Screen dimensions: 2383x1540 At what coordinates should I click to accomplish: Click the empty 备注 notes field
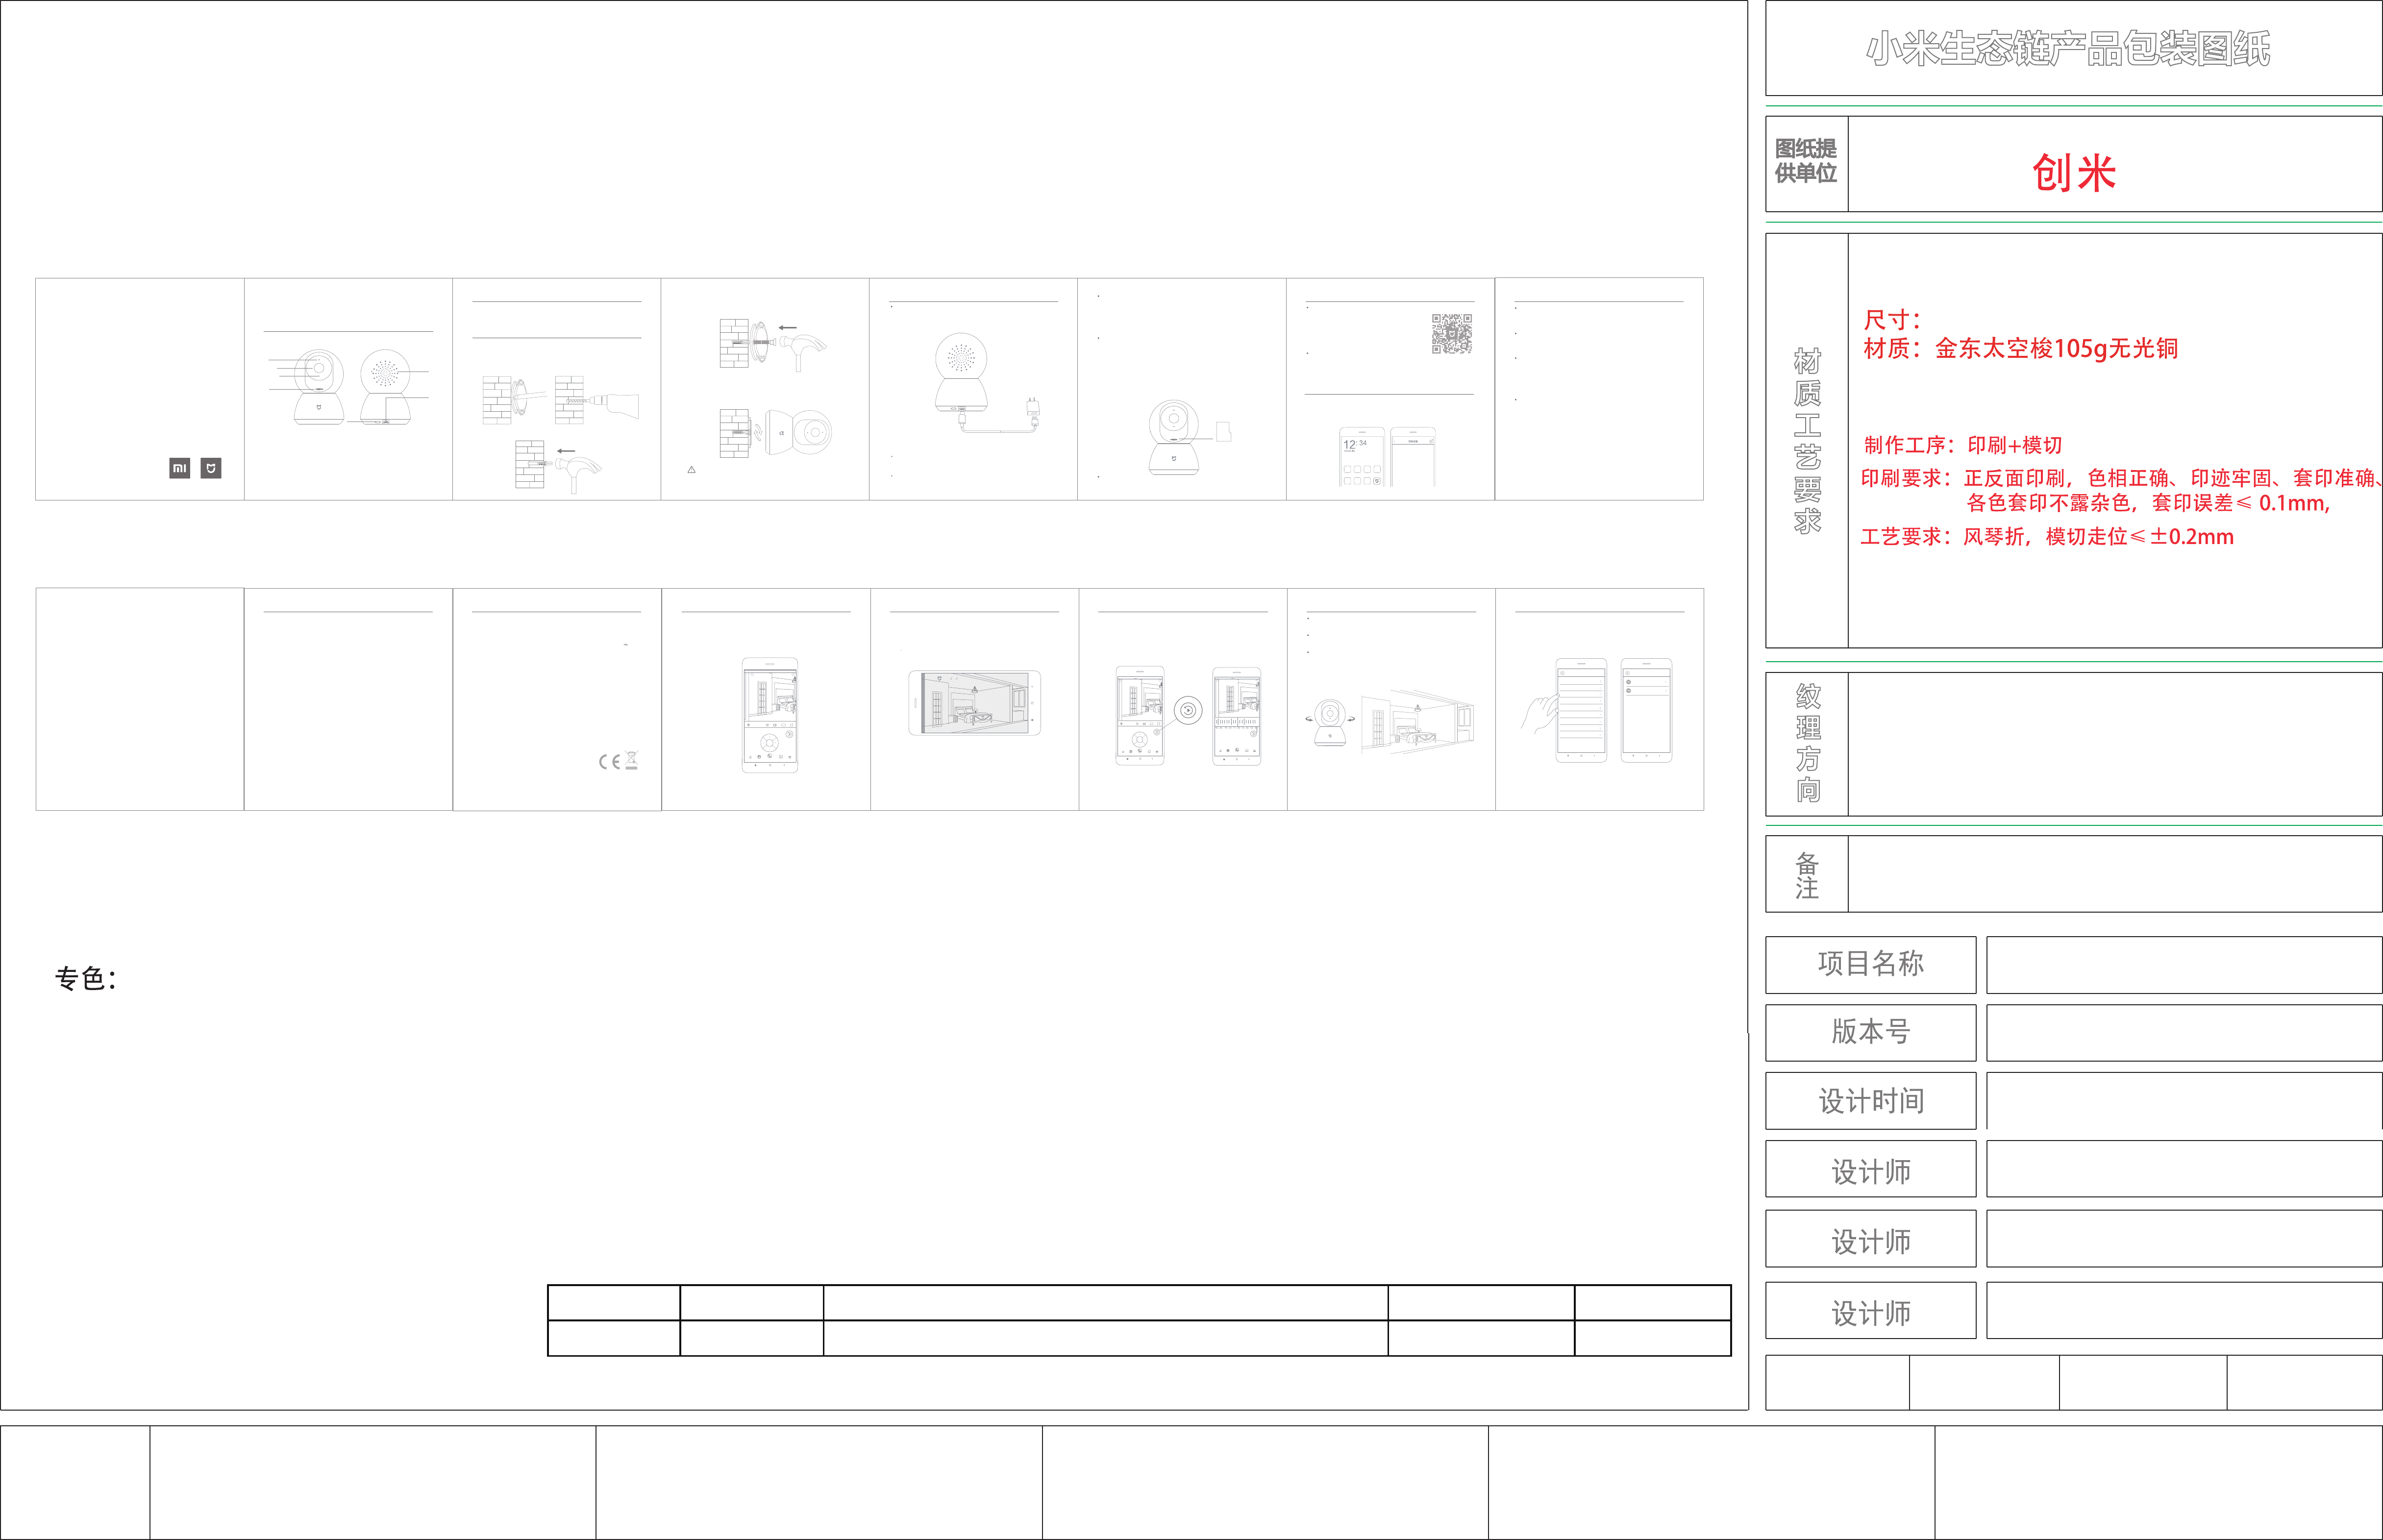click(2114, 874)
